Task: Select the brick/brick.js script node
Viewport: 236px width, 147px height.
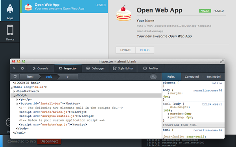Action: (x=53, y=112)
